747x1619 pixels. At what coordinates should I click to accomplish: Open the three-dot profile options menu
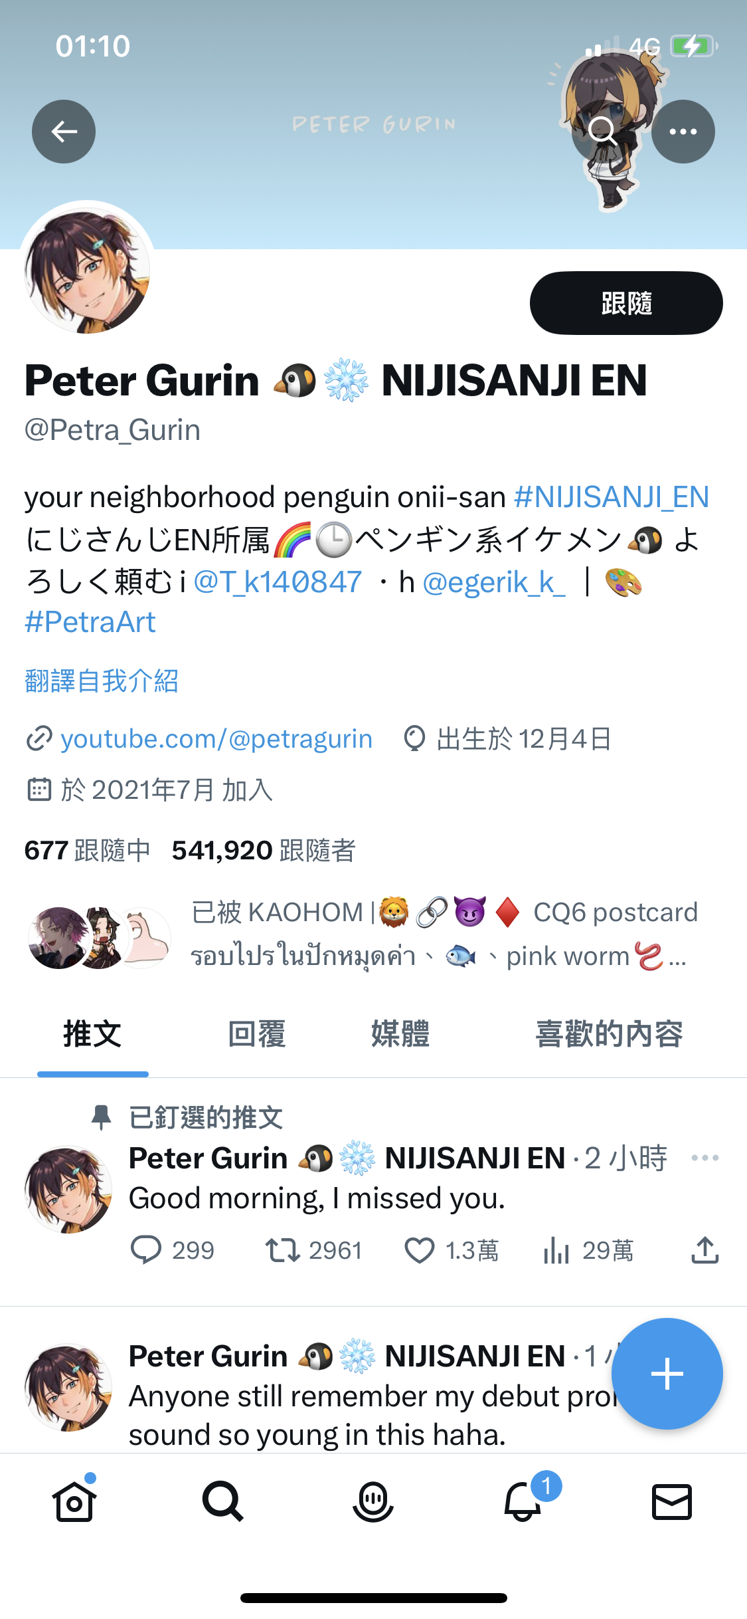(683, 132)
